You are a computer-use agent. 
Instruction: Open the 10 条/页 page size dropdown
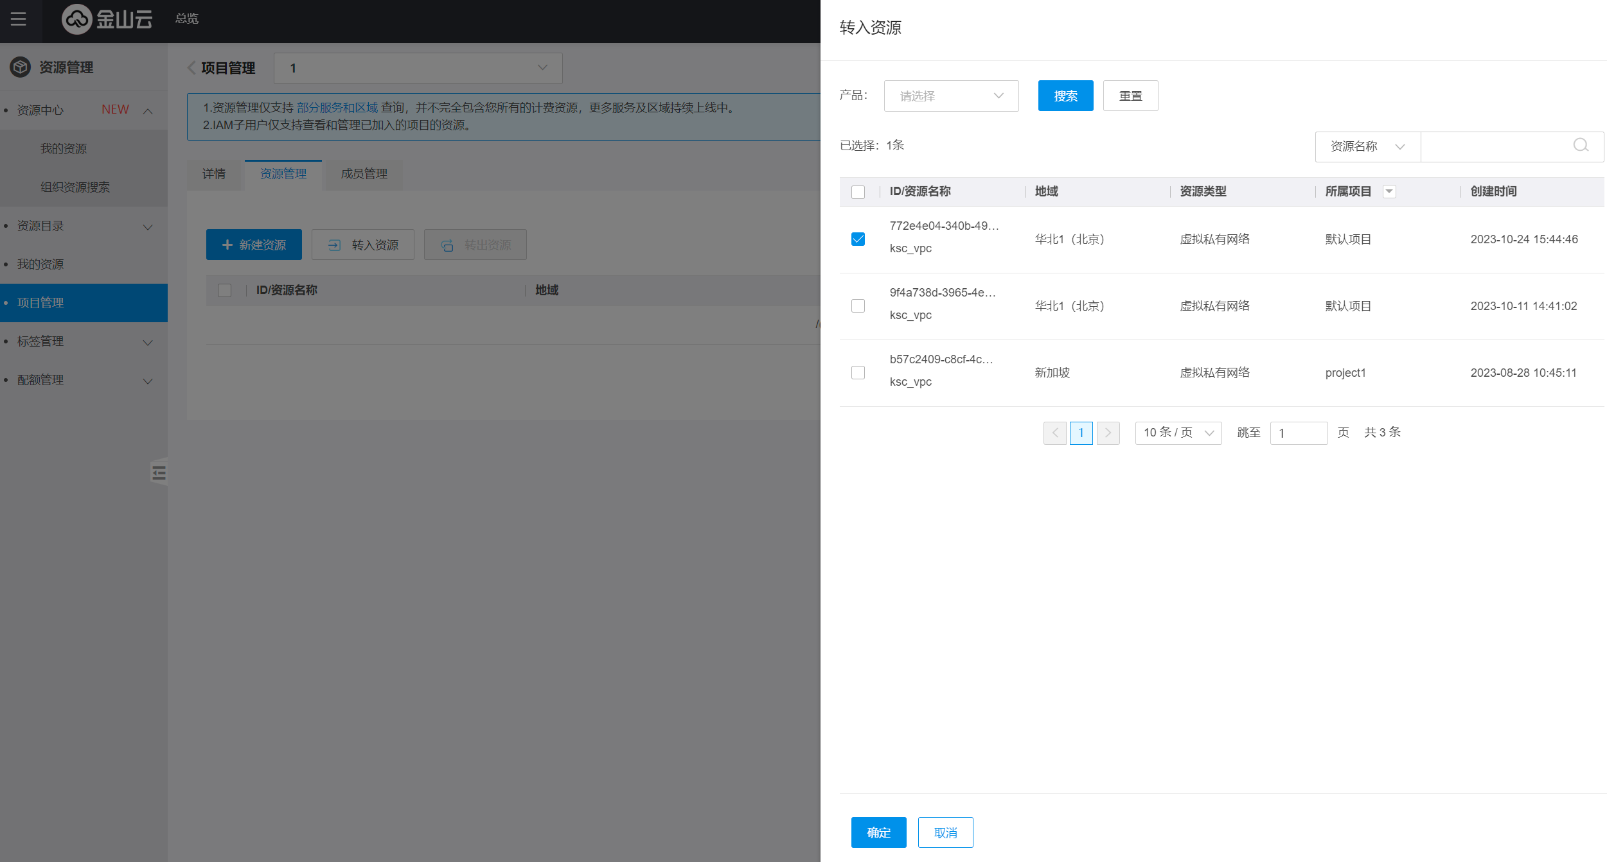click(1178, 433)
